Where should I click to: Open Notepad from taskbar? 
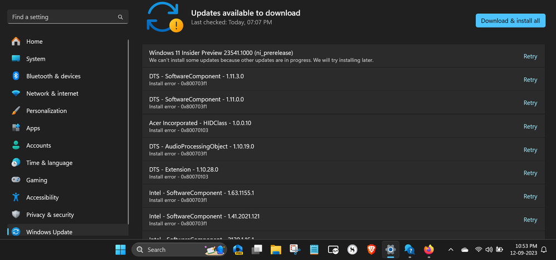(x=314, y=250)
